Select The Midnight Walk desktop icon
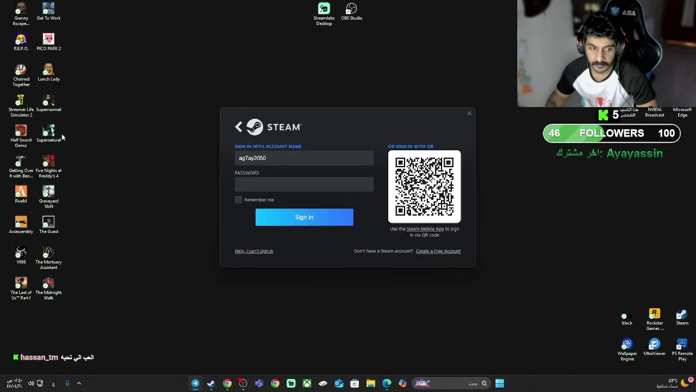 (48, 289)
